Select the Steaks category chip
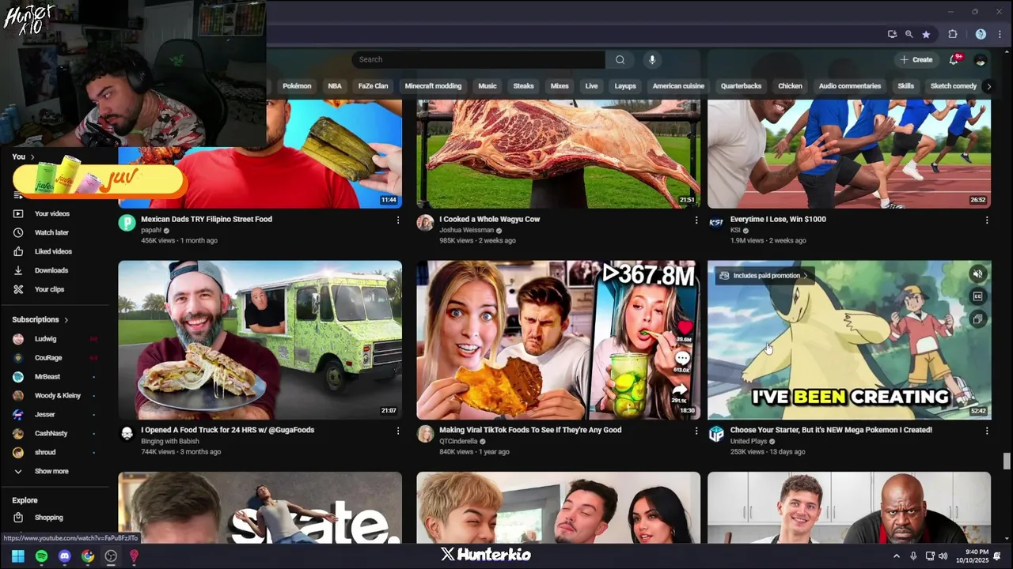Viewport: 1013px width, 569px height. (x=523, y=86)
